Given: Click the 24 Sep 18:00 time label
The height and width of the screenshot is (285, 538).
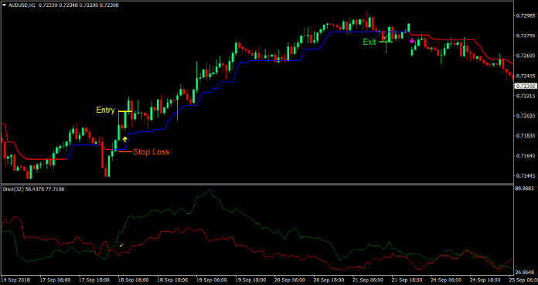Looking at the screenshot, I should [485, 280].
